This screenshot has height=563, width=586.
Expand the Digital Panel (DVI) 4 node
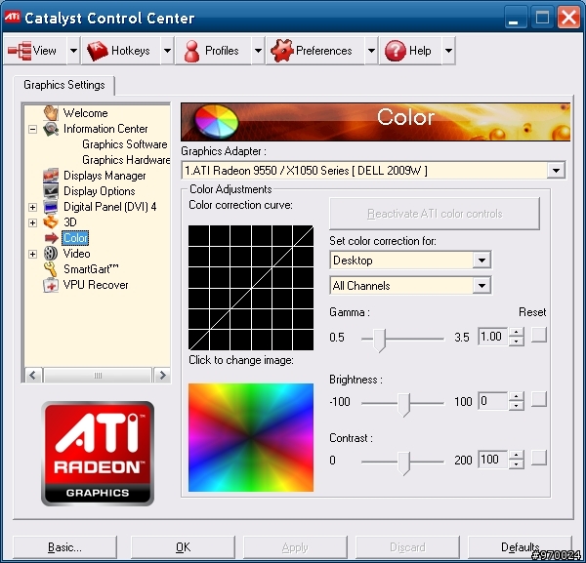point(33,207)
